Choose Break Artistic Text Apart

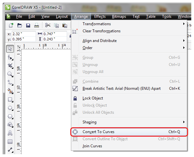click(x=129, y=89)
